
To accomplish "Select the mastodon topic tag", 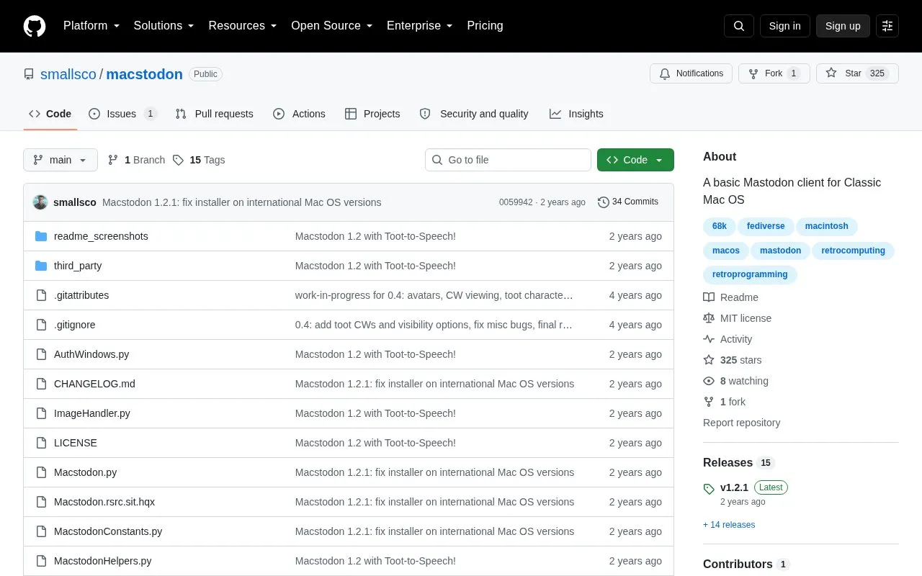I will pyautogui.click(x=781, y=251).
